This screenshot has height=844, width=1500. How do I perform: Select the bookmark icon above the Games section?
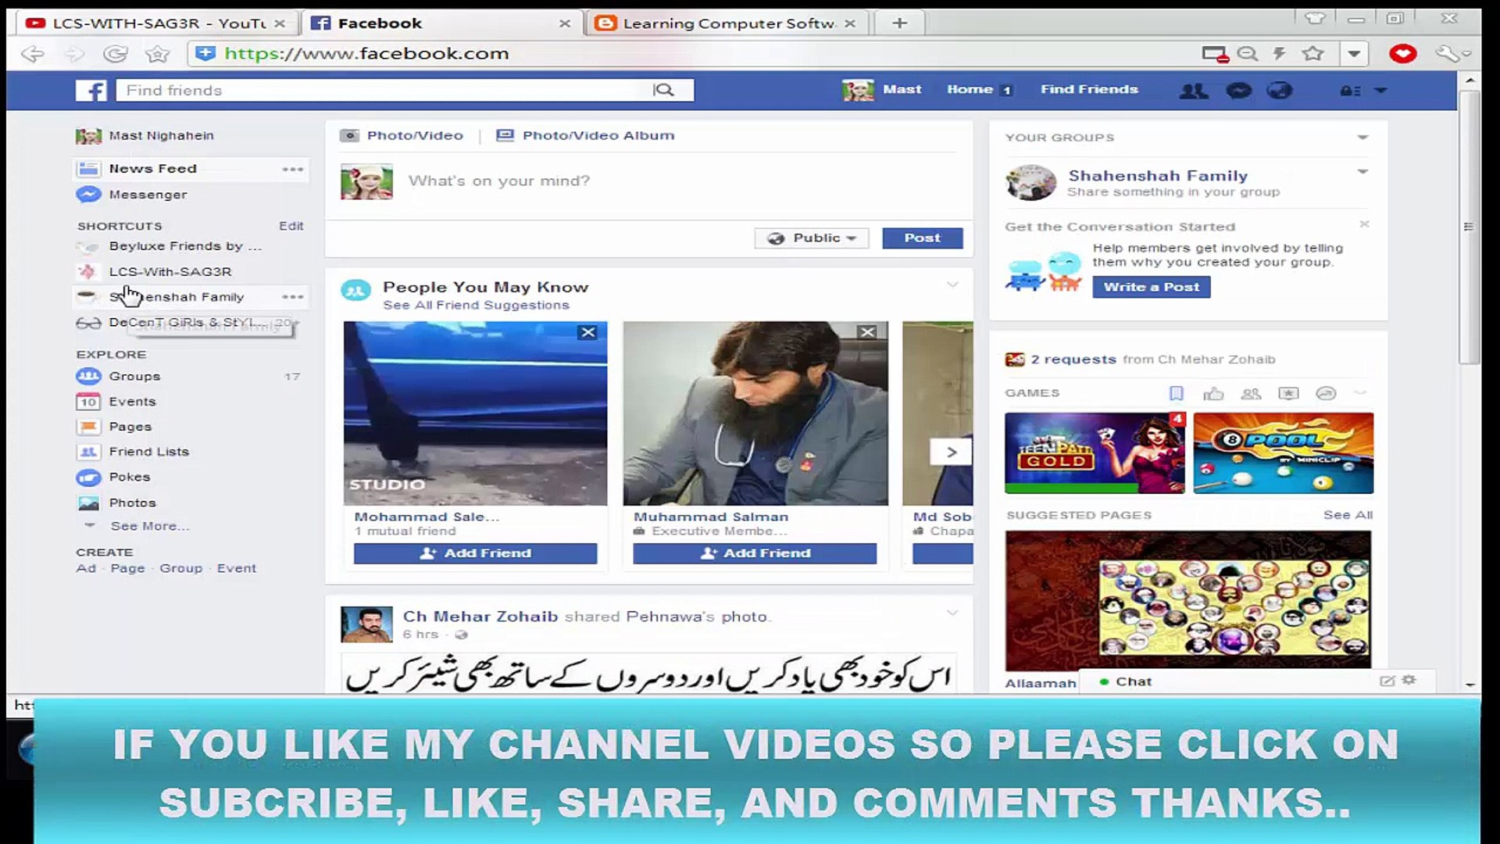1176,393
